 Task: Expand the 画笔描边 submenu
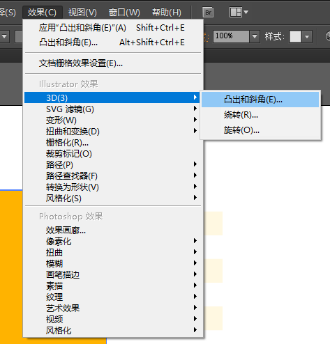pyautogui.click(x=113, y=275)
